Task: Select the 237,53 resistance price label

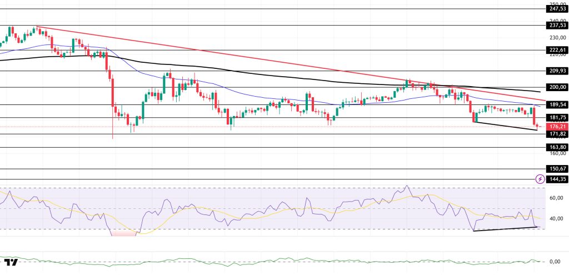Action: coord(556,25)
